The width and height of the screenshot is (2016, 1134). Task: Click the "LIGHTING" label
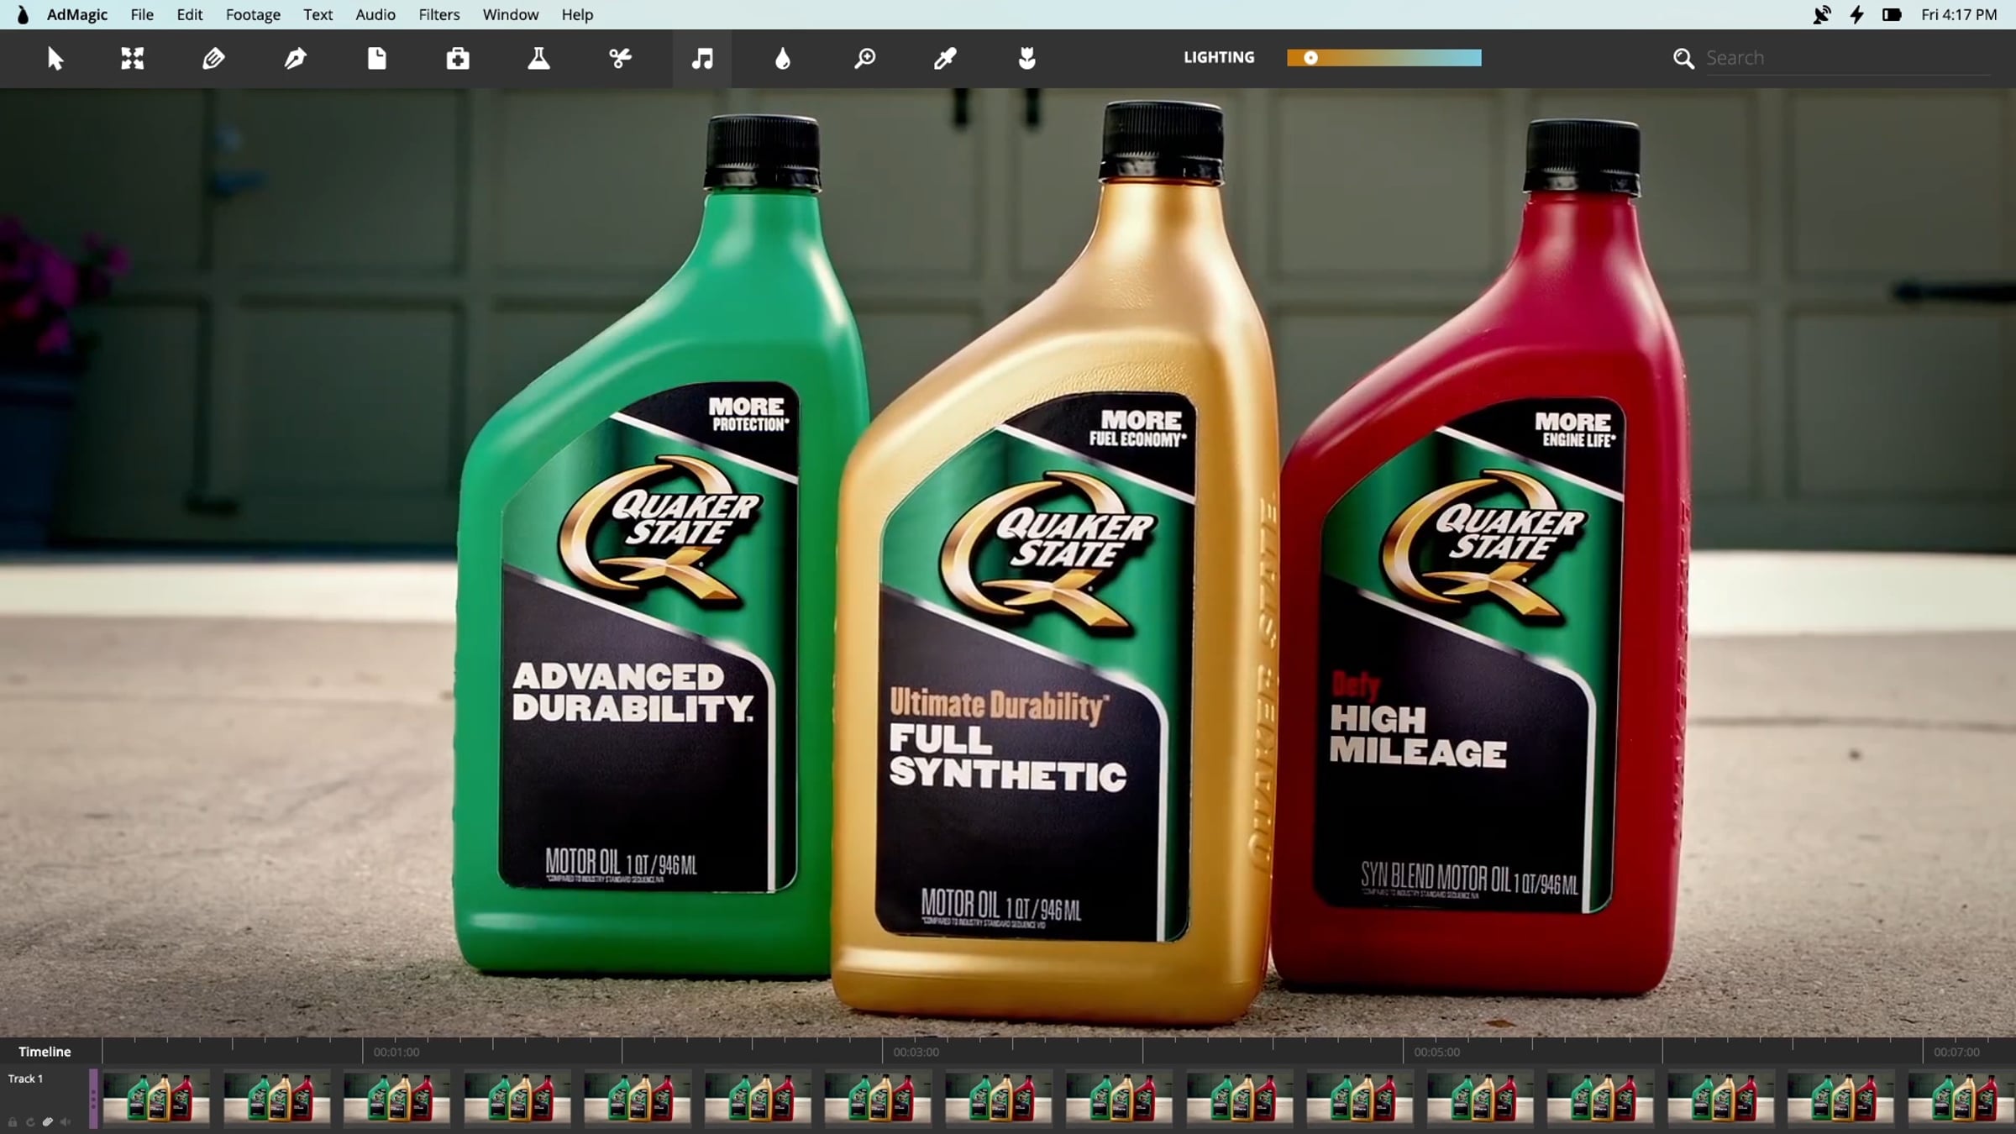(x=1219, y=57)
